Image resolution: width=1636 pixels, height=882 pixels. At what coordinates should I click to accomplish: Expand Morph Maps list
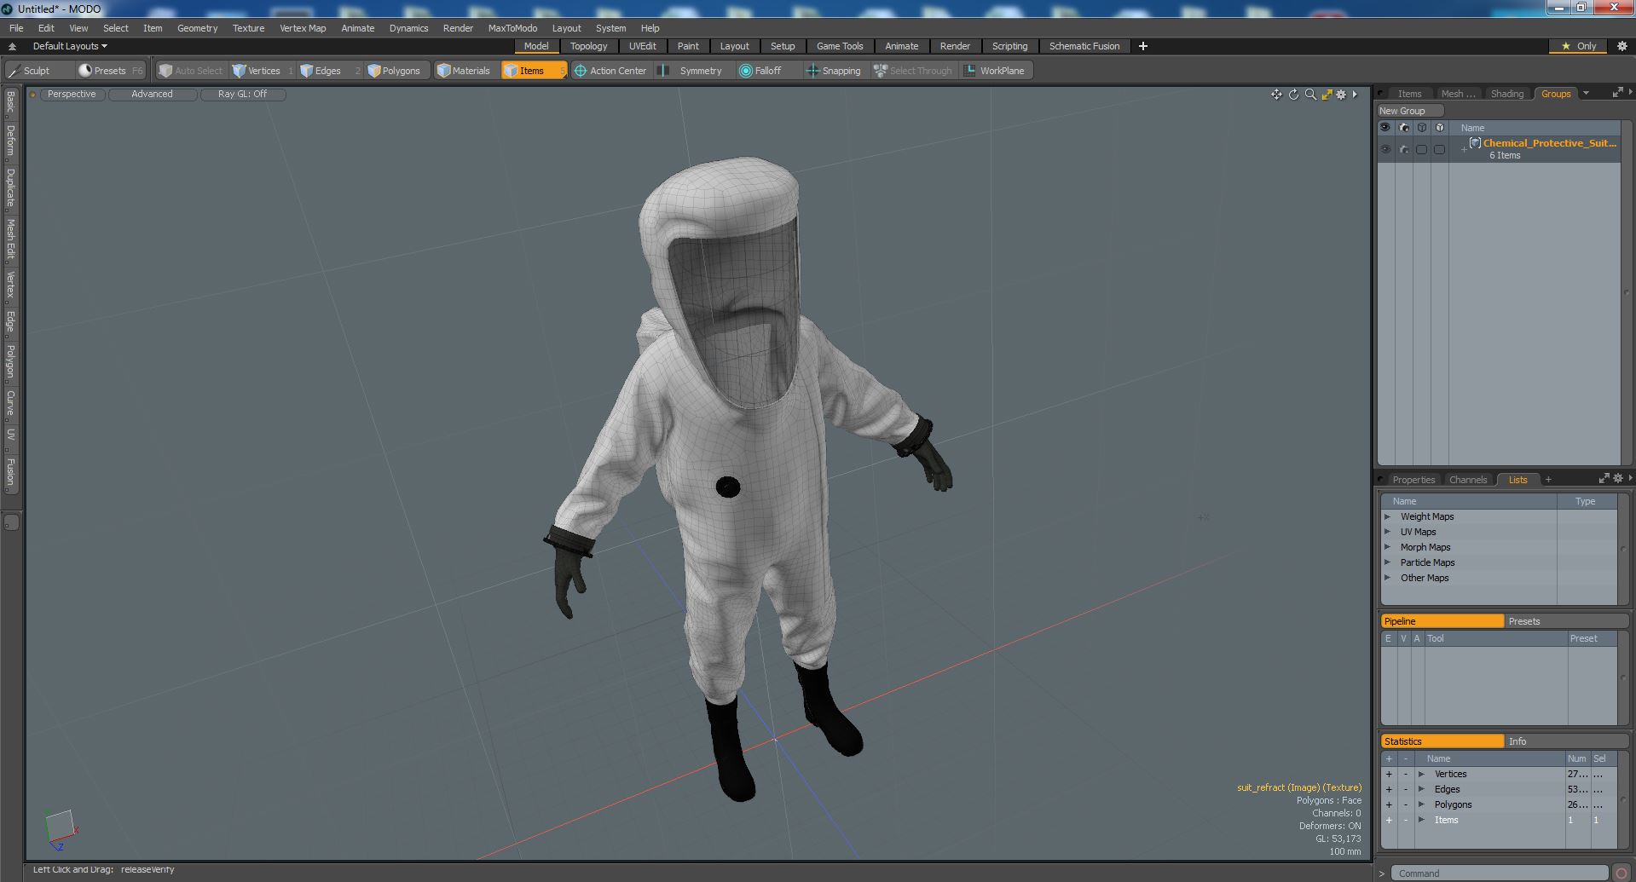click(1387, 547)
